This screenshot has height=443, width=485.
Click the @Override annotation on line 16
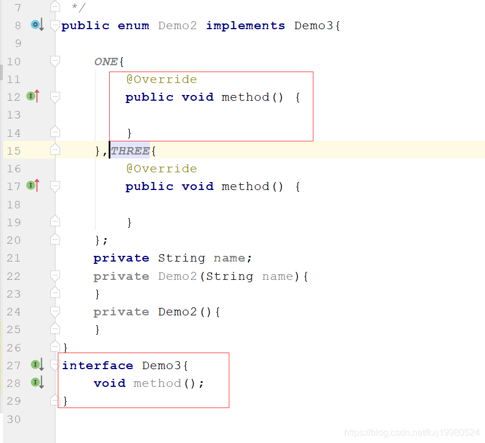click(161, 168)
